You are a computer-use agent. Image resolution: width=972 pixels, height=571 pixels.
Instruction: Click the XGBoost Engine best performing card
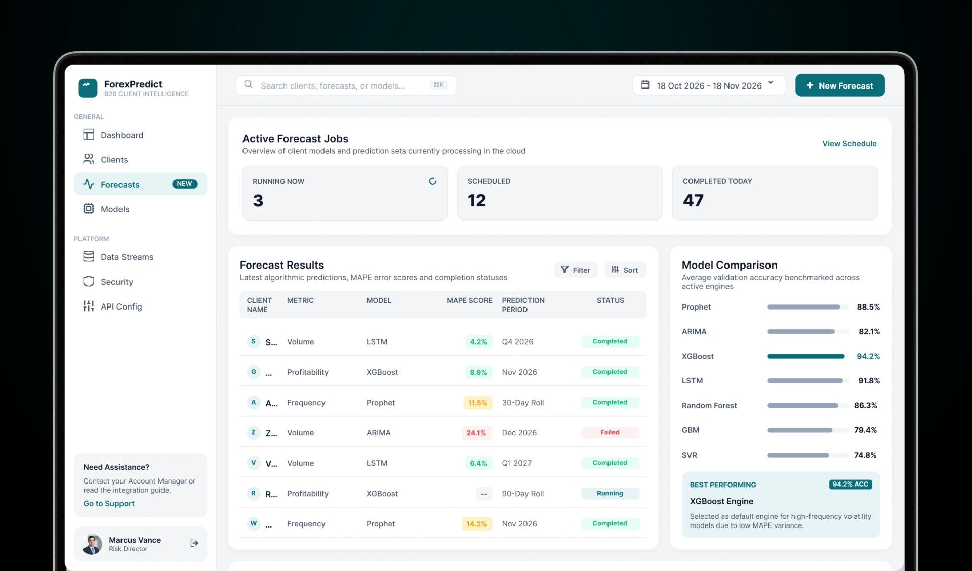(781, 505)
